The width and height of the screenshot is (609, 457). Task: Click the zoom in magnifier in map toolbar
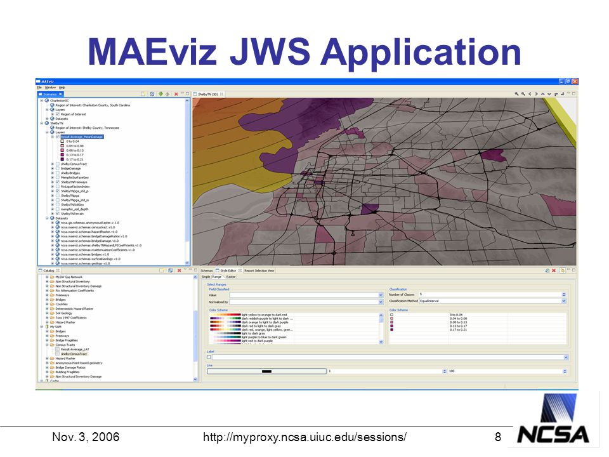(x=516, y=94)
